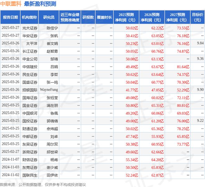Select institution 太平洋
The height and width of the screenshot is (187, 205).
(32, 43)
